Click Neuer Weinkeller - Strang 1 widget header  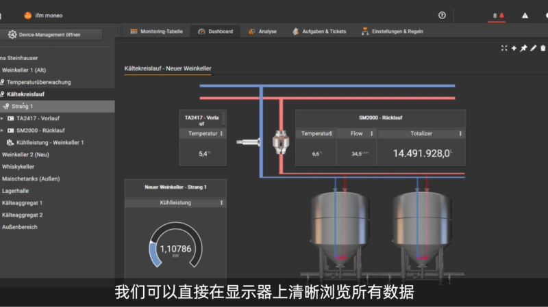[175, 187]
